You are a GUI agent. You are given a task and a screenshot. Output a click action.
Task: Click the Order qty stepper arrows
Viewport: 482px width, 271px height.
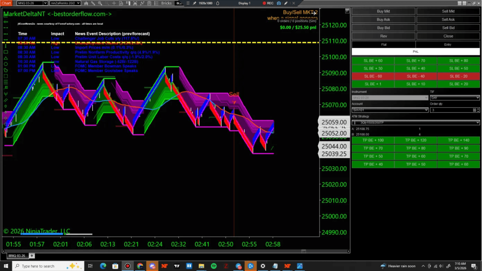coord(478,110)
